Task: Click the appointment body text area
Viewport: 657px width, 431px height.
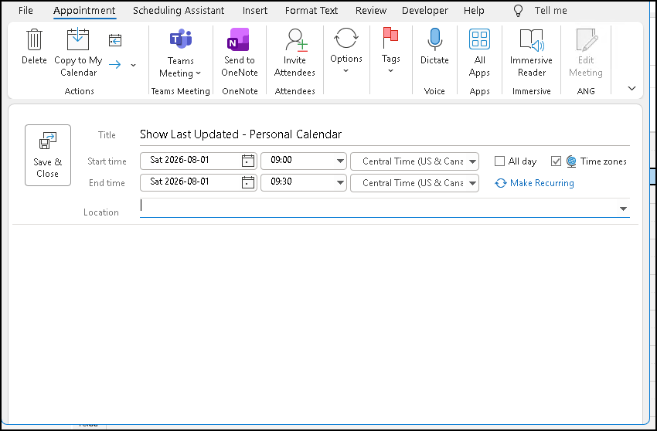Action: (x=325, y=323)
